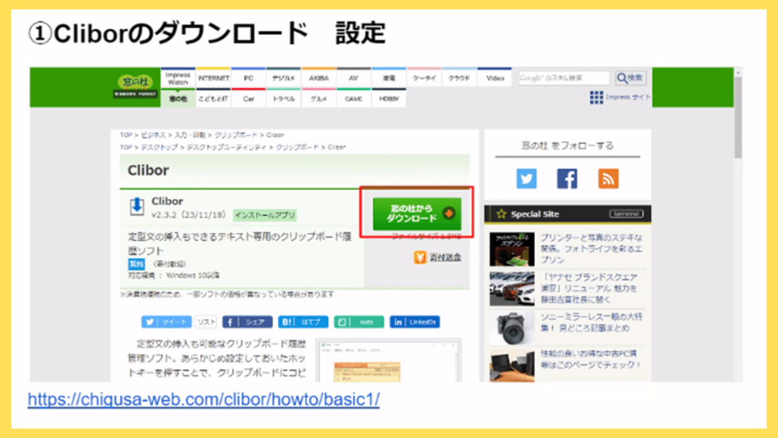The width and height of the screenshot is (778, 438).
Task: Click the Clibor app screenshot thumbnail
Action: [388, 360]
